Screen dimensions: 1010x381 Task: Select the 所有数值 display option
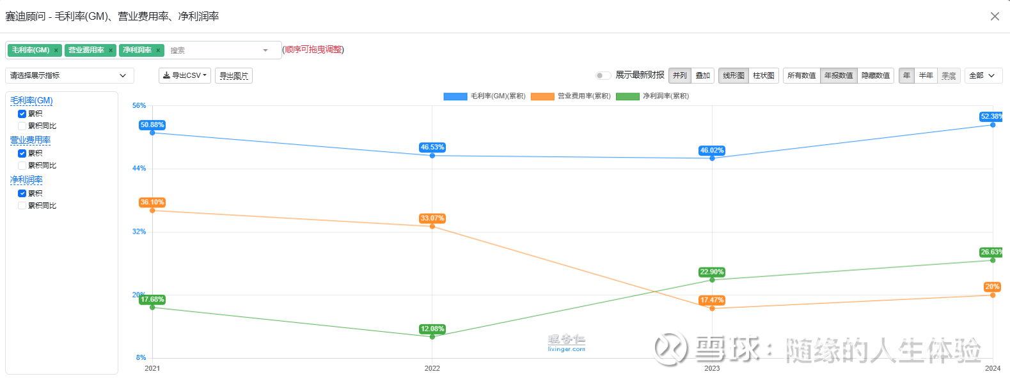click(801, 75)
